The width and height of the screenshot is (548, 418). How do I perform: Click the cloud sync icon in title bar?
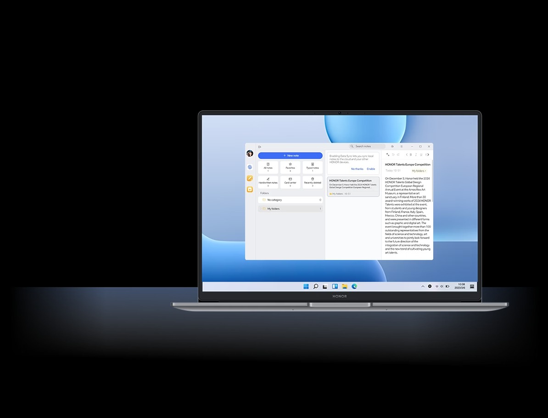tap(392, 147)
